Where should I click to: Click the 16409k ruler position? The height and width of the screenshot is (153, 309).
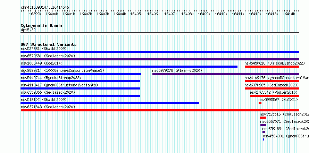tap(204, 14)
